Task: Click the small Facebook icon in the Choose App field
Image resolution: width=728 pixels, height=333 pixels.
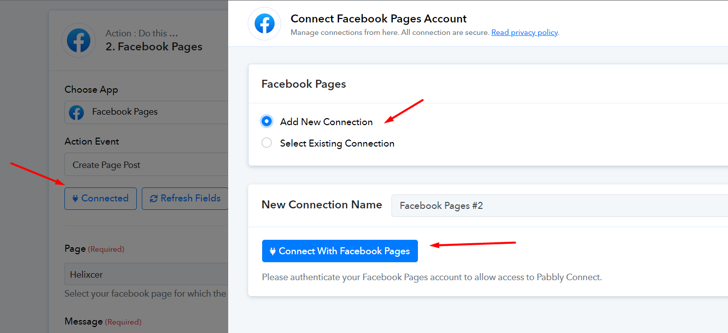Action: [76, 112]
